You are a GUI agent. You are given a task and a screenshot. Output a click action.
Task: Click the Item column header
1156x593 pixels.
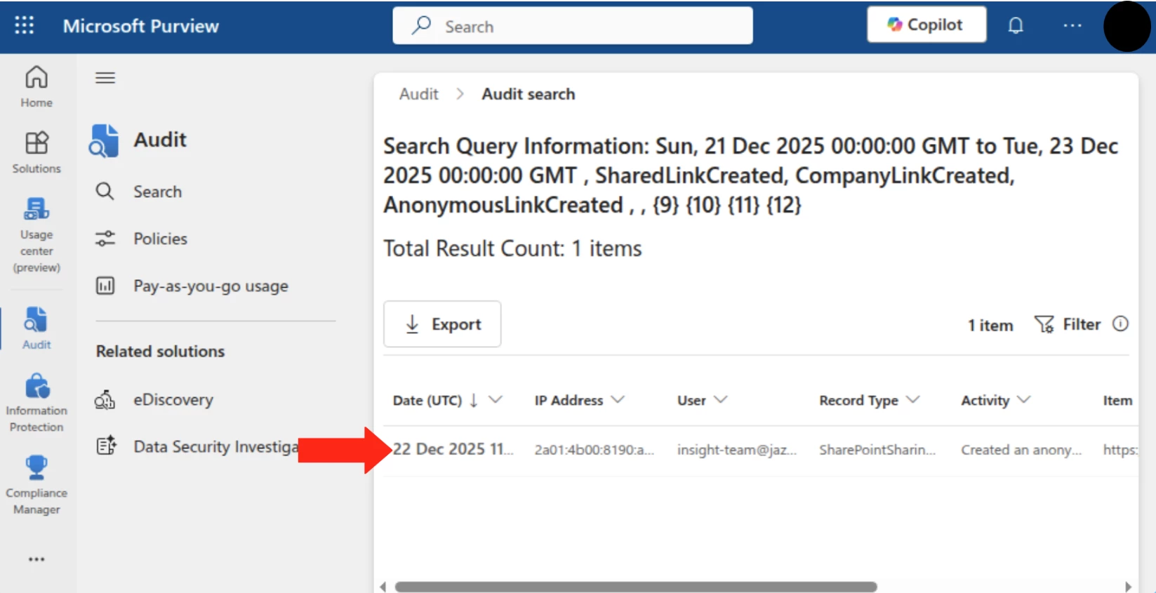[x=1117, y=400]
